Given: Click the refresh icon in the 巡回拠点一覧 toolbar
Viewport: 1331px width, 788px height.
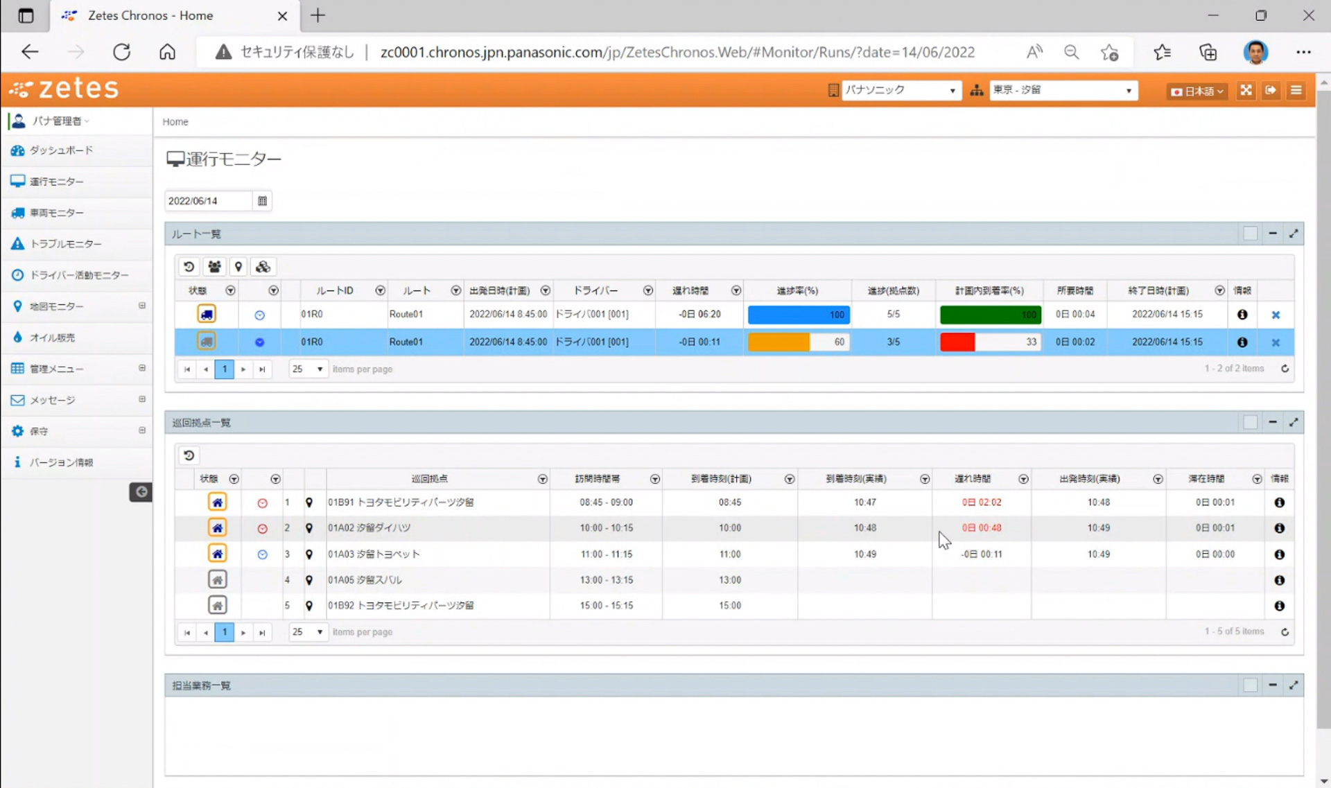Looking at the screenshot, I should click(189, 455).
